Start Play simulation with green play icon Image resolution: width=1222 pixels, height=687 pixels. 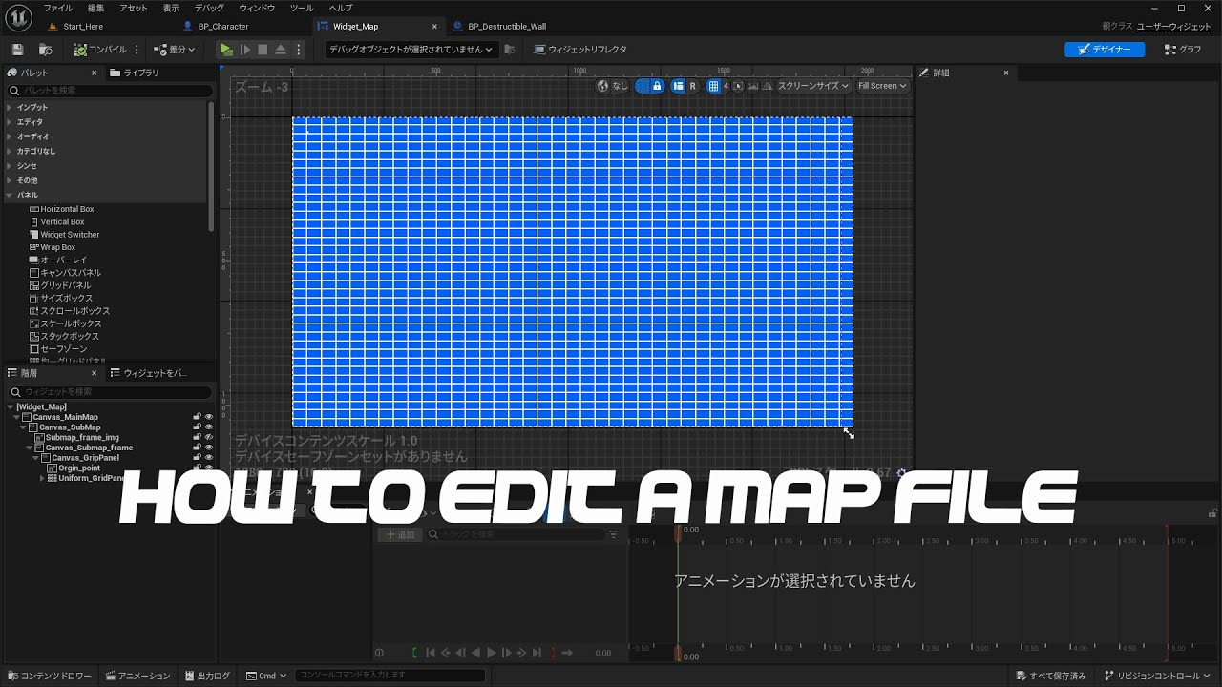(x=226, y=50)
